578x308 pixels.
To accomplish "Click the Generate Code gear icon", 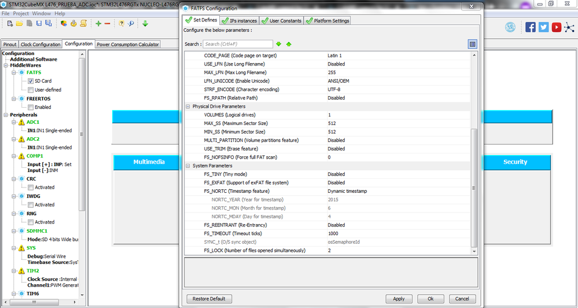I will point(73,24).
